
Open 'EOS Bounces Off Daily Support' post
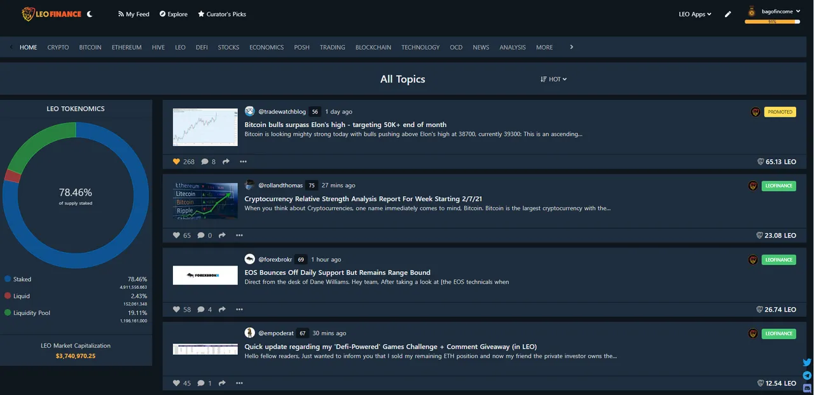click(x=338, y=272)
